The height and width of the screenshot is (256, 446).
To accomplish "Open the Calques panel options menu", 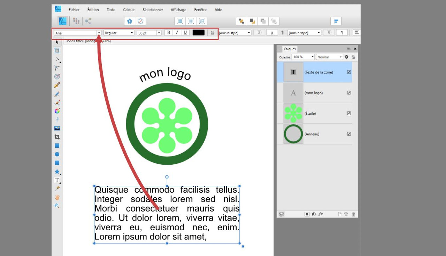I will [348, 49].
